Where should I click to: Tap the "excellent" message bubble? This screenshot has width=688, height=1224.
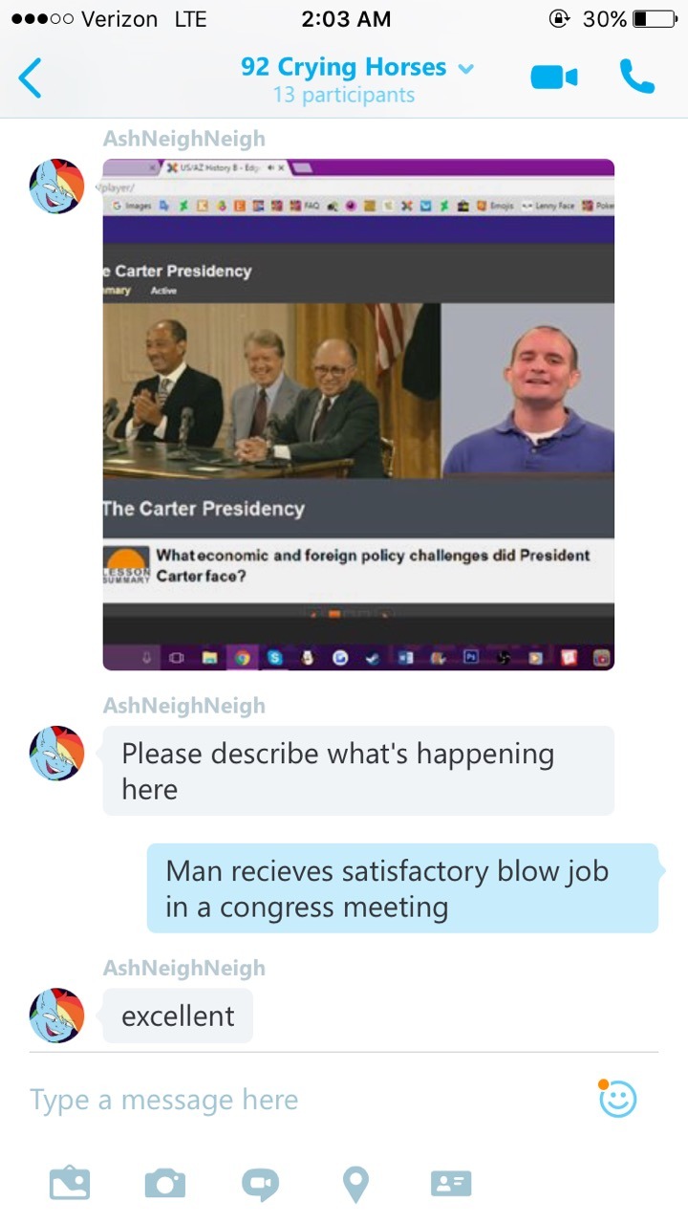(178, 1016)
